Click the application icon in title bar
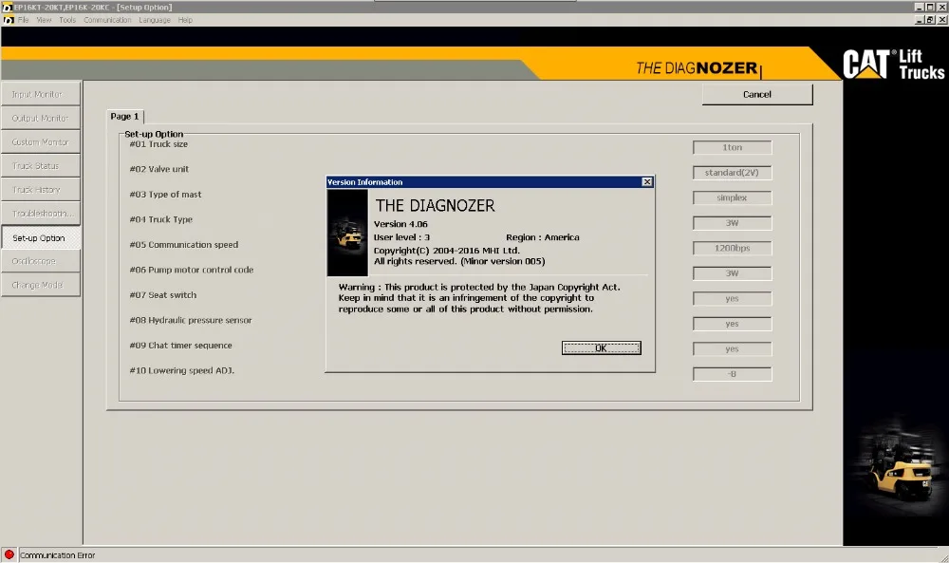This screenshot has height=563, width=949. pos(7,7)
